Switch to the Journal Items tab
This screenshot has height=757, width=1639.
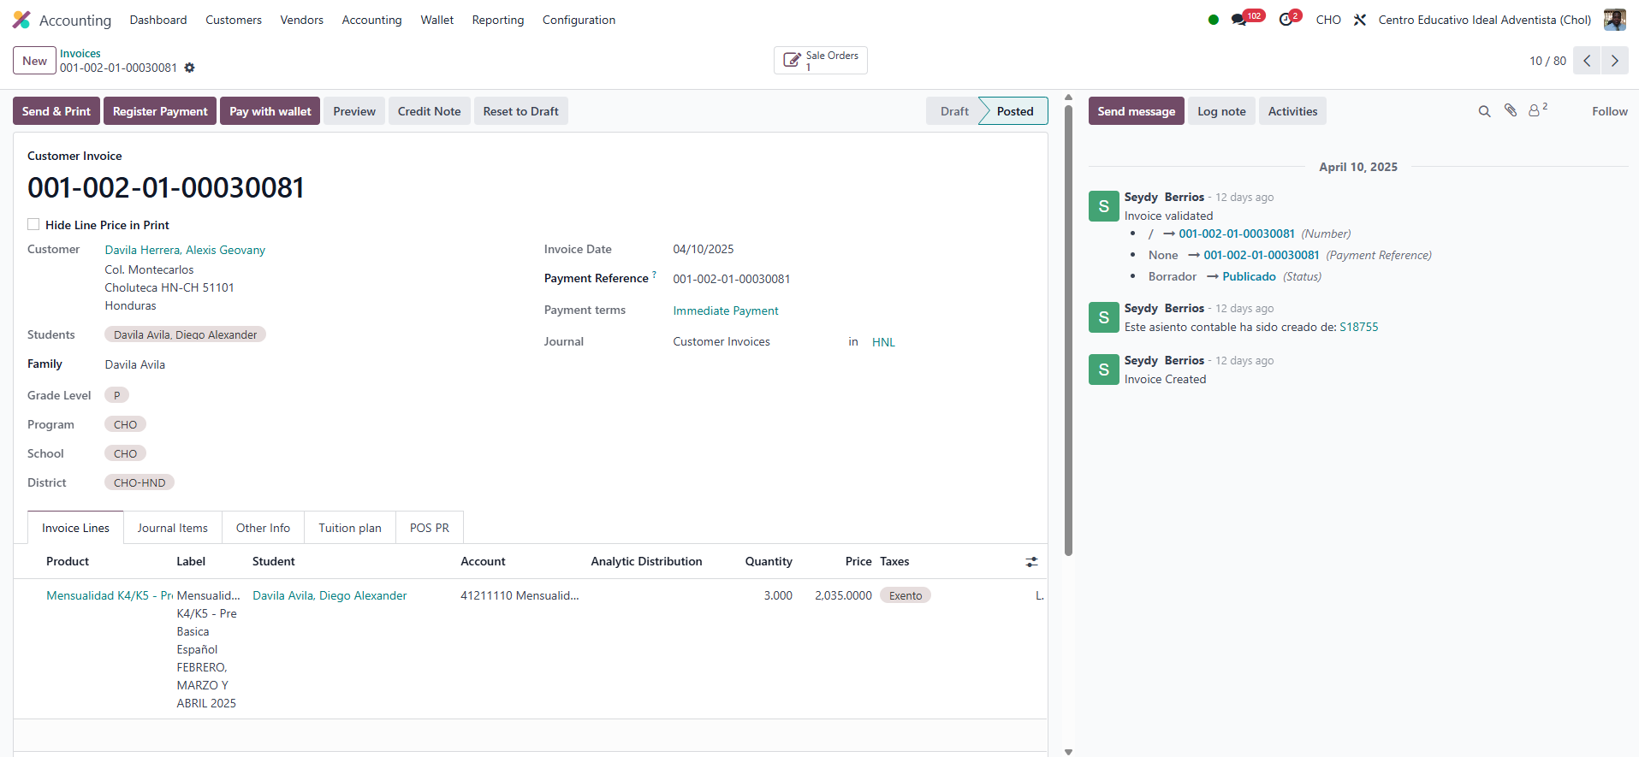coord(172,528)
